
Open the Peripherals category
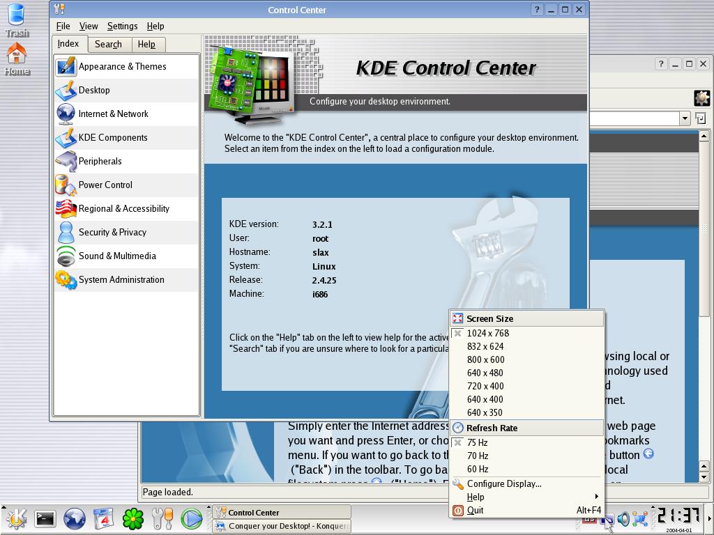(100, 162)
